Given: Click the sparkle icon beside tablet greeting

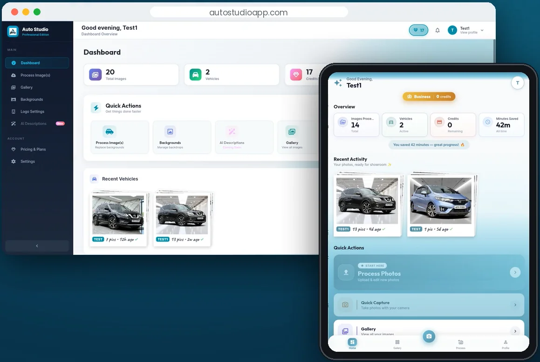Looking at the screenshot, I should (338, 82).
